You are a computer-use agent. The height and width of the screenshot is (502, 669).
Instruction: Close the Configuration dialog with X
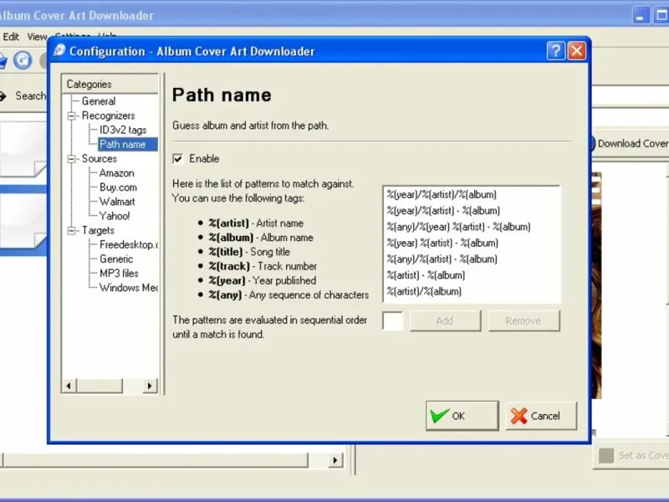point(577,51)
